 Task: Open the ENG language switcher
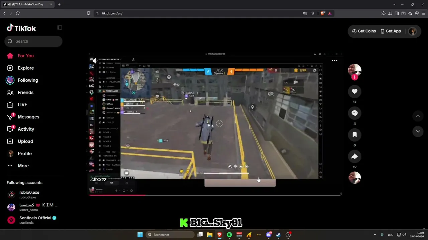(x=390, y=235)
